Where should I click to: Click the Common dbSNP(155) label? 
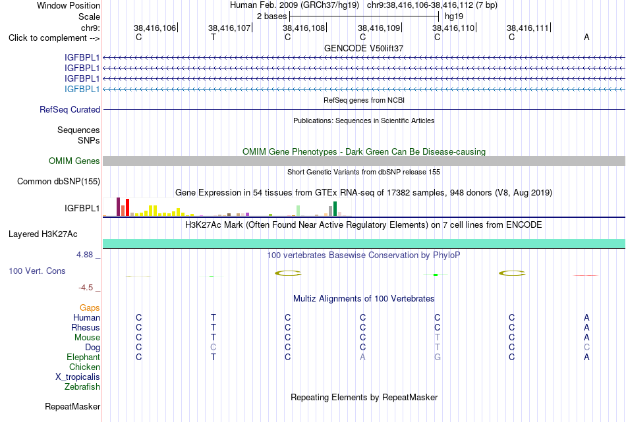59,182
